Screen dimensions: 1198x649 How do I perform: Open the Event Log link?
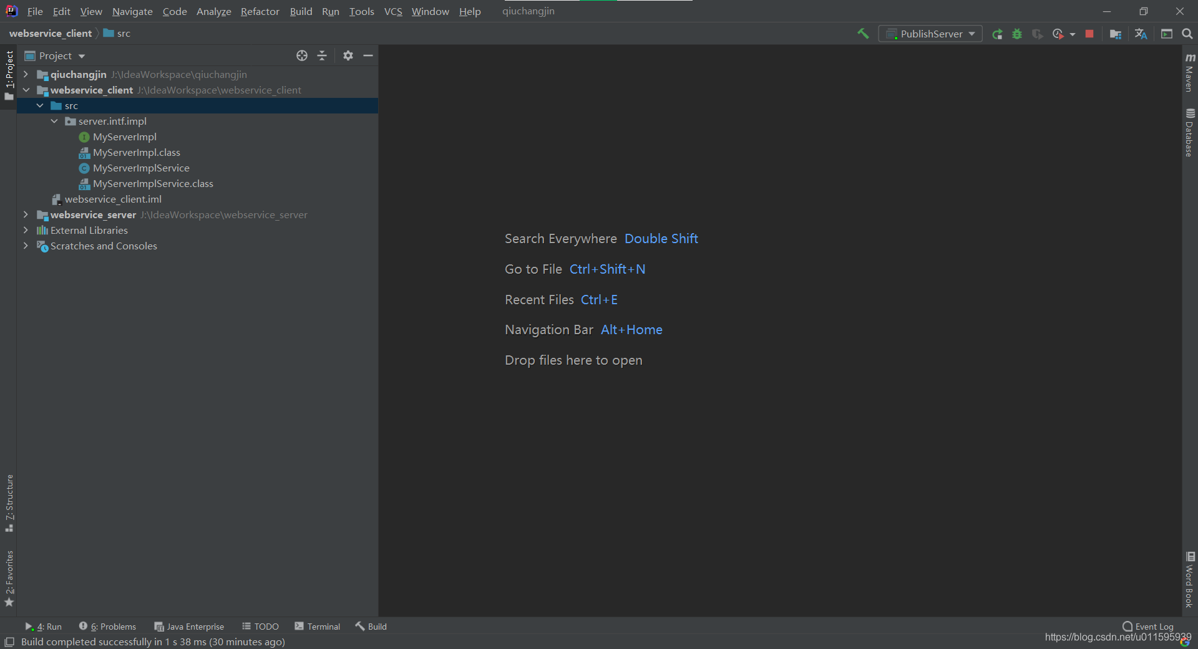1153,627
